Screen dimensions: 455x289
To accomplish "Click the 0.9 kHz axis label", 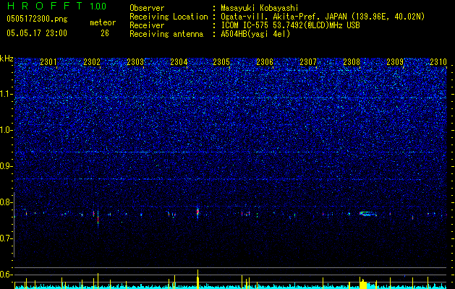I will [7, 166].
